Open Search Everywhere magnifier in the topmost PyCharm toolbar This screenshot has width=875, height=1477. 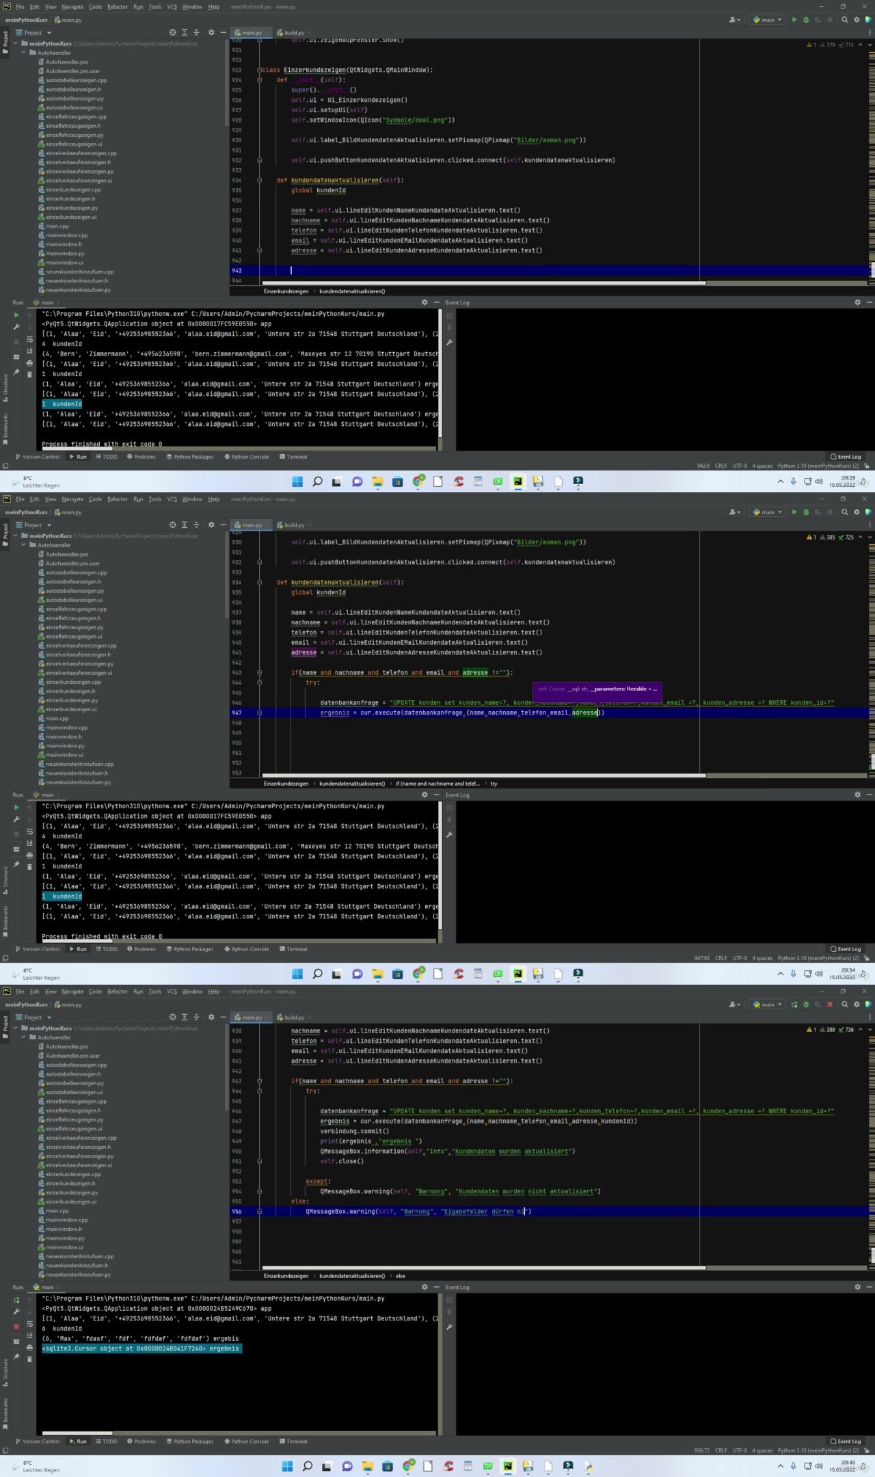point(845,20)
